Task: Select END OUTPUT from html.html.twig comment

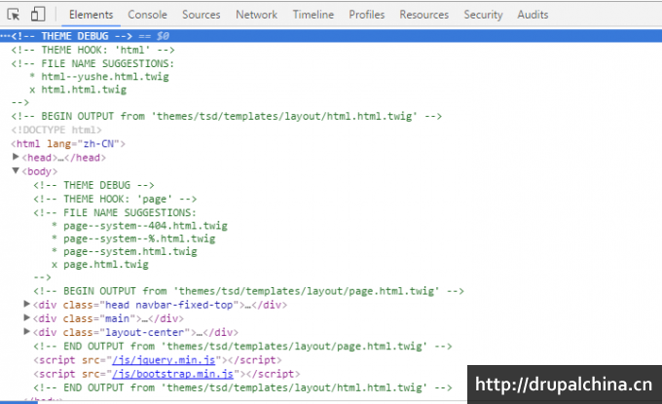Action: (x=242, y=387)
